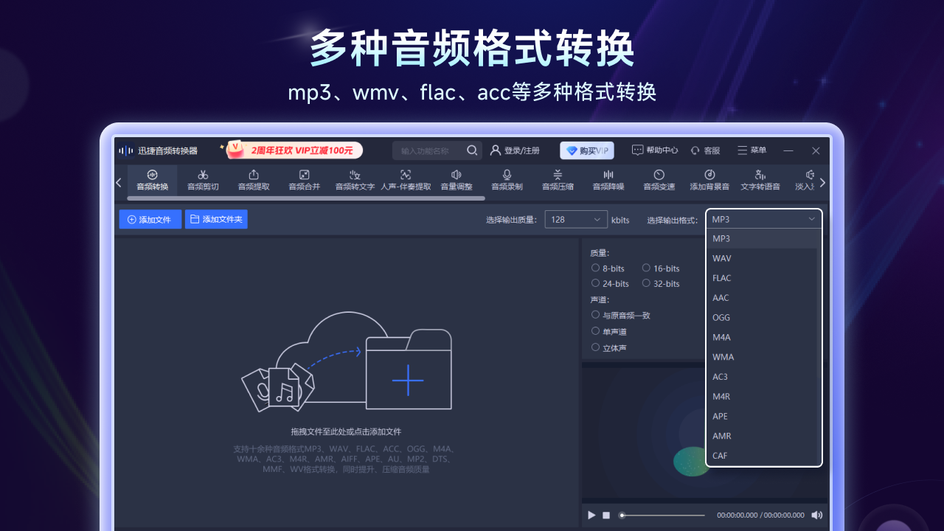Open the 人声-伴奏提取 vocal extraction tool

pos(406,180)
